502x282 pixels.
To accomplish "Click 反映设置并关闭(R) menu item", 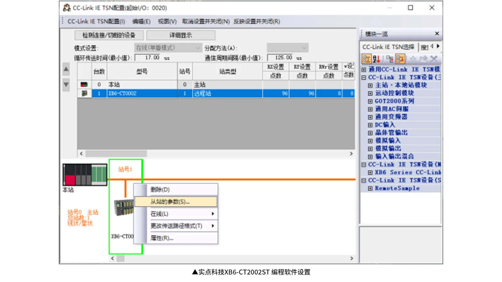I will 257,21.
